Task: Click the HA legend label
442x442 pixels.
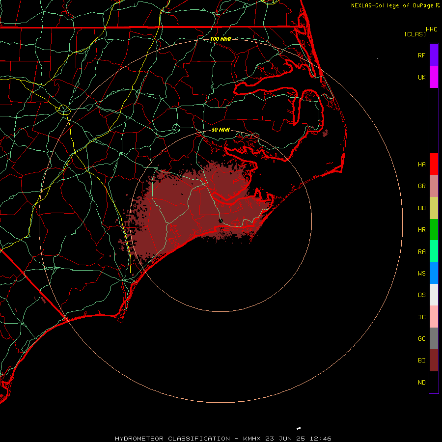Action: pos(421,164)
